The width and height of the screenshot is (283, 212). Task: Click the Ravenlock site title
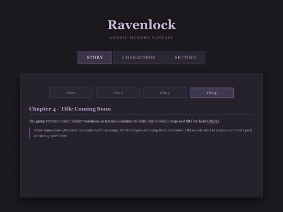tap(141, 25)
